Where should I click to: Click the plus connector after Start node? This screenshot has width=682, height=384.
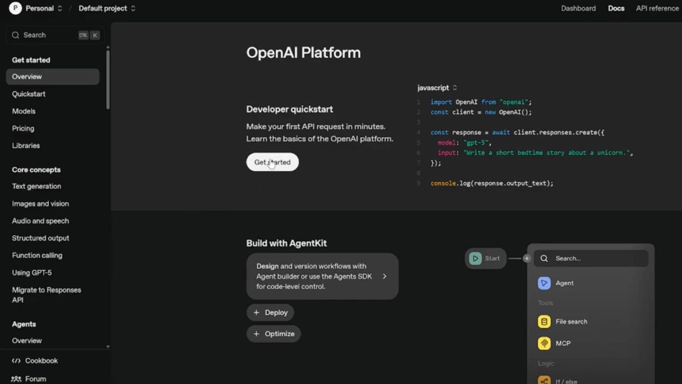pos(527,258)
